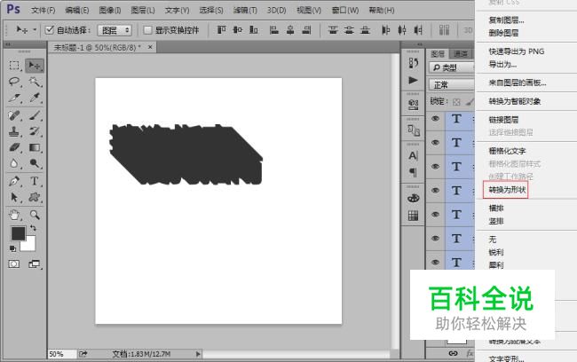Select the Custom Shape tool
This screenshot has height=362, width=577.
point(35,197)
